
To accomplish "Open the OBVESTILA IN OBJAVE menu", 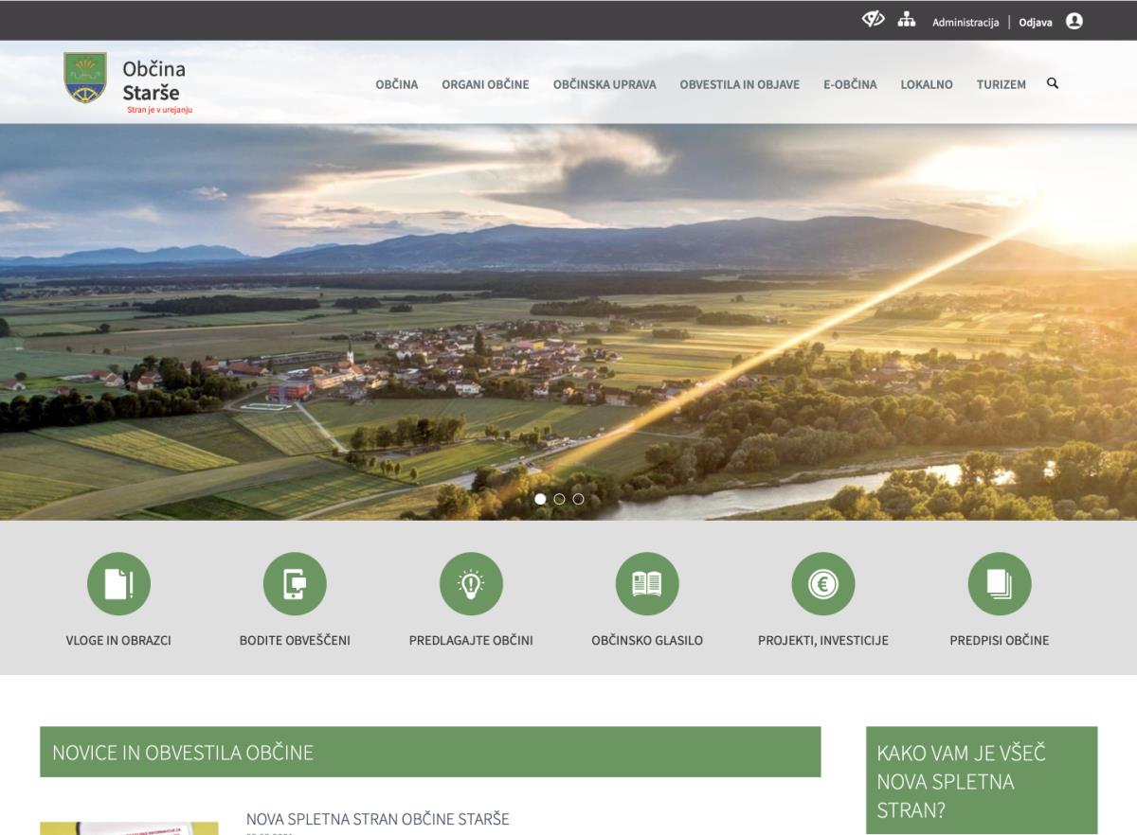I will (x=740, y=84).
